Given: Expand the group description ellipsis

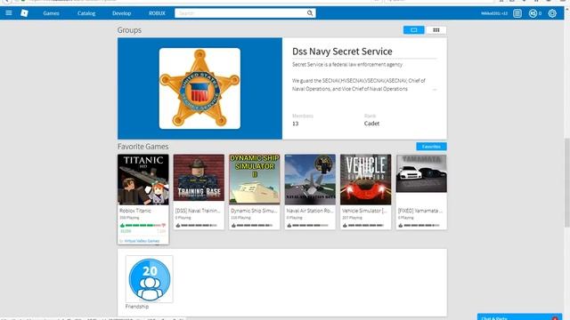Looking at the screenshot, I should coord(435,89).
